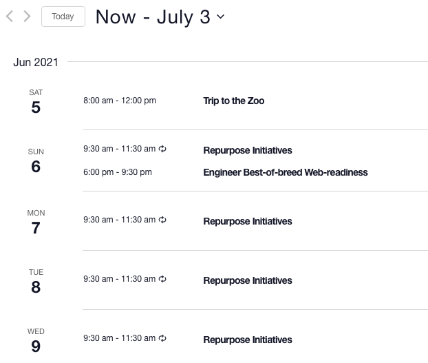Screen dimensions: 428x363
Task: Click the recurring icon on Wednesday's event time
Action: [x=162, y=338]
